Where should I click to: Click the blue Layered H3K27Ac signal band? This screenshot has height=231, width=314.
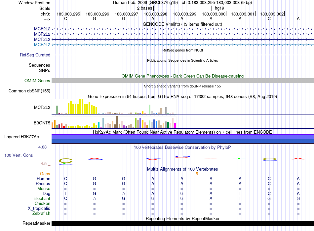(182, 139)
